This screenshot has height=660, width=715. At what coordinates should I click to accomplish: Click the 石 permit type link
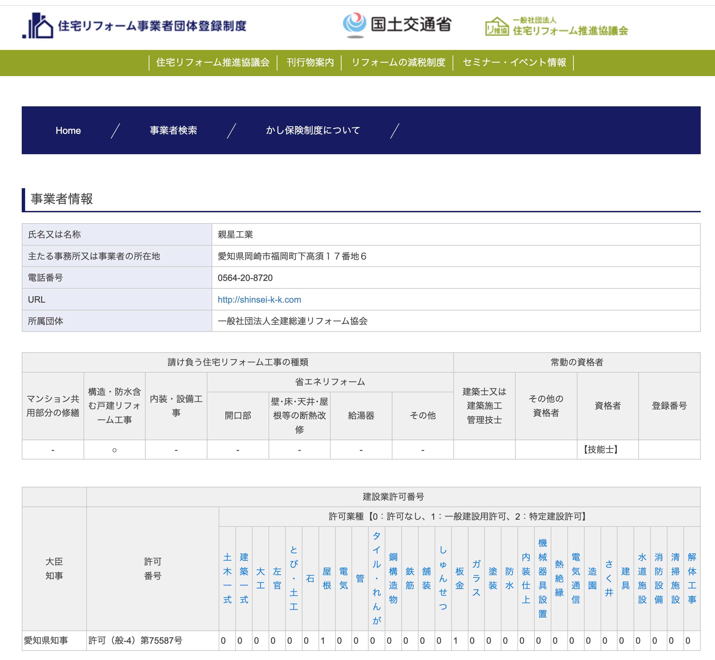[310, 578]
